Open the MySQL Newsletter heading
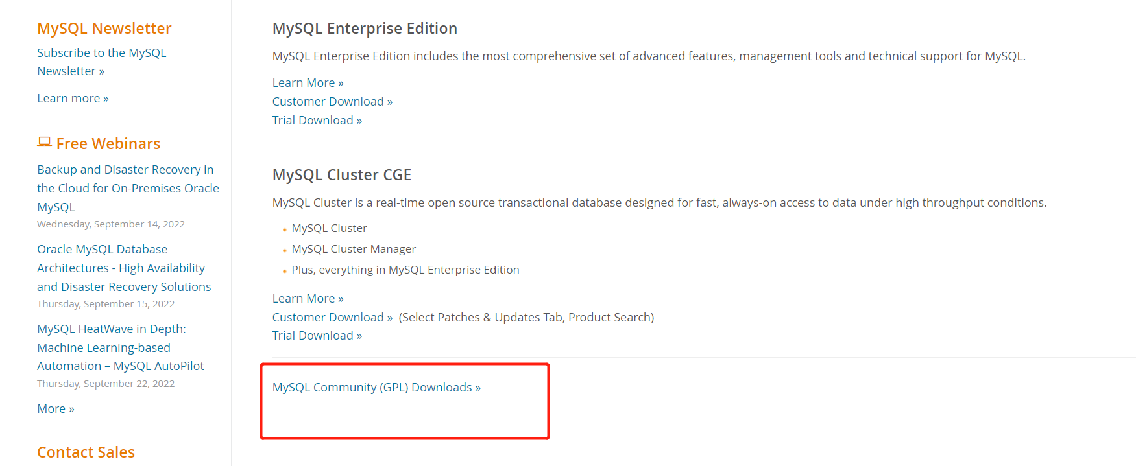The height and width of the screenshot is (466, 1136). [104, 29]
